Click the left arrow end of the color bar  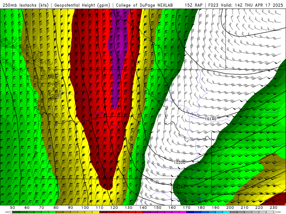click(9, 212)
